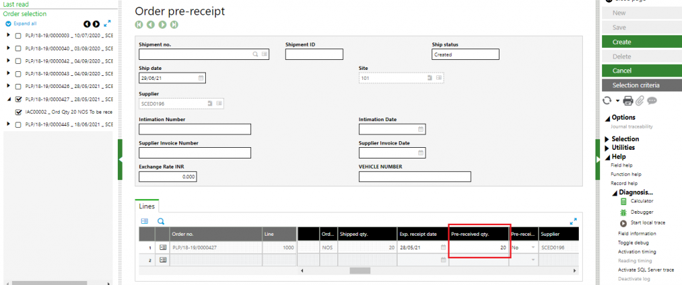Click the refresh icon in right panel
The width and height of the screenshot is (682, 285).
(606, 101)
